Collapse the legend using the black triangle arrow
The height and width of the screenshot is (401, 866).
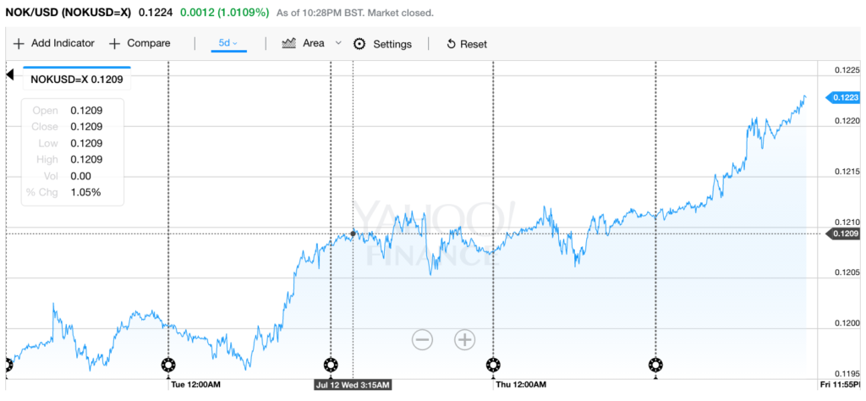10,74
